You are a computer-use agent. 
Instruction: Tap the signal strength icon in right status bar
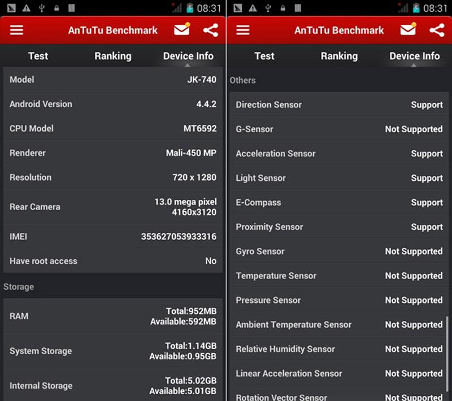[403, 8]
